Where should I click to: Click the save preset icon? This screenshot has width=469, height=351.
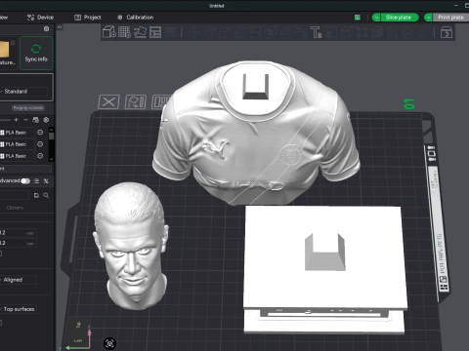pos(36,195)
